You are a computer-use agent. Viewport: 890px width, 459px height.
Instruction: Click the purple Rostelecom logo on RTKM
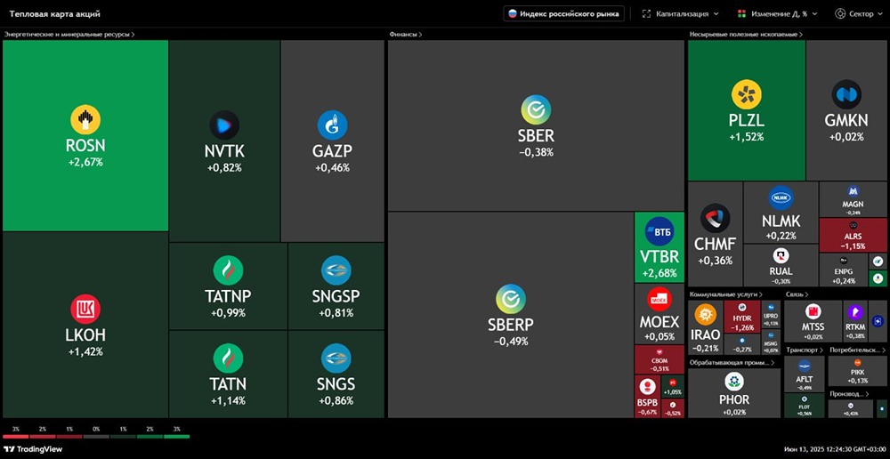[854, 312]
